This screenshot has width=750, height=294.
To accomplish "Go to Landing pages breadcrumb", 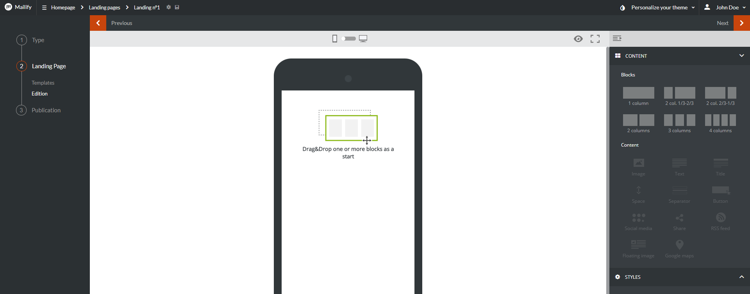I will coord(104,7).
